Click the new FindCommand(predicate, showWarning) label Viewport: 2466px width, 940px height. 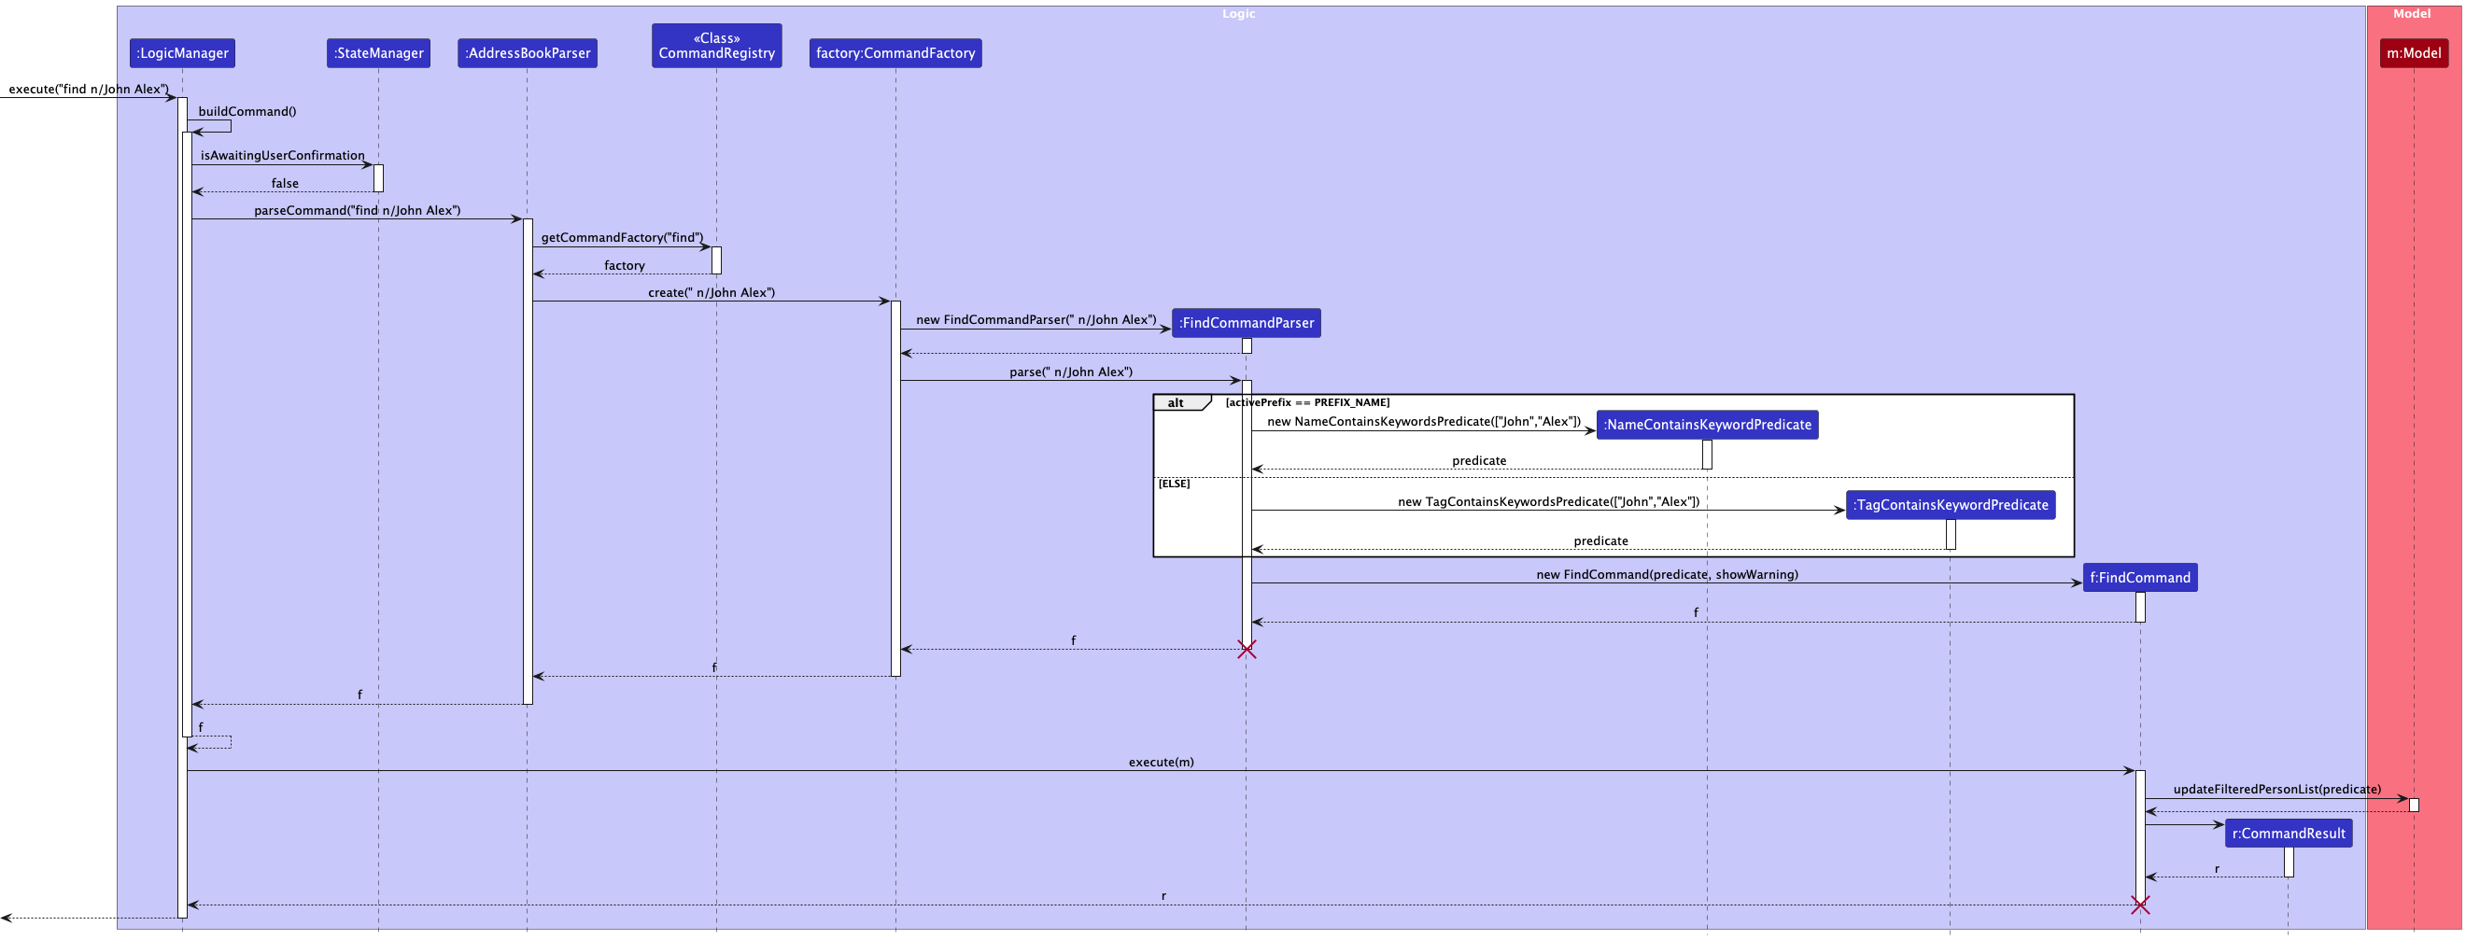tap(1668, 575)
